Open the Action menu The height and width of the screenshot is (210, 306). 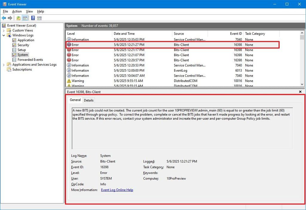[x=17, y=11]
